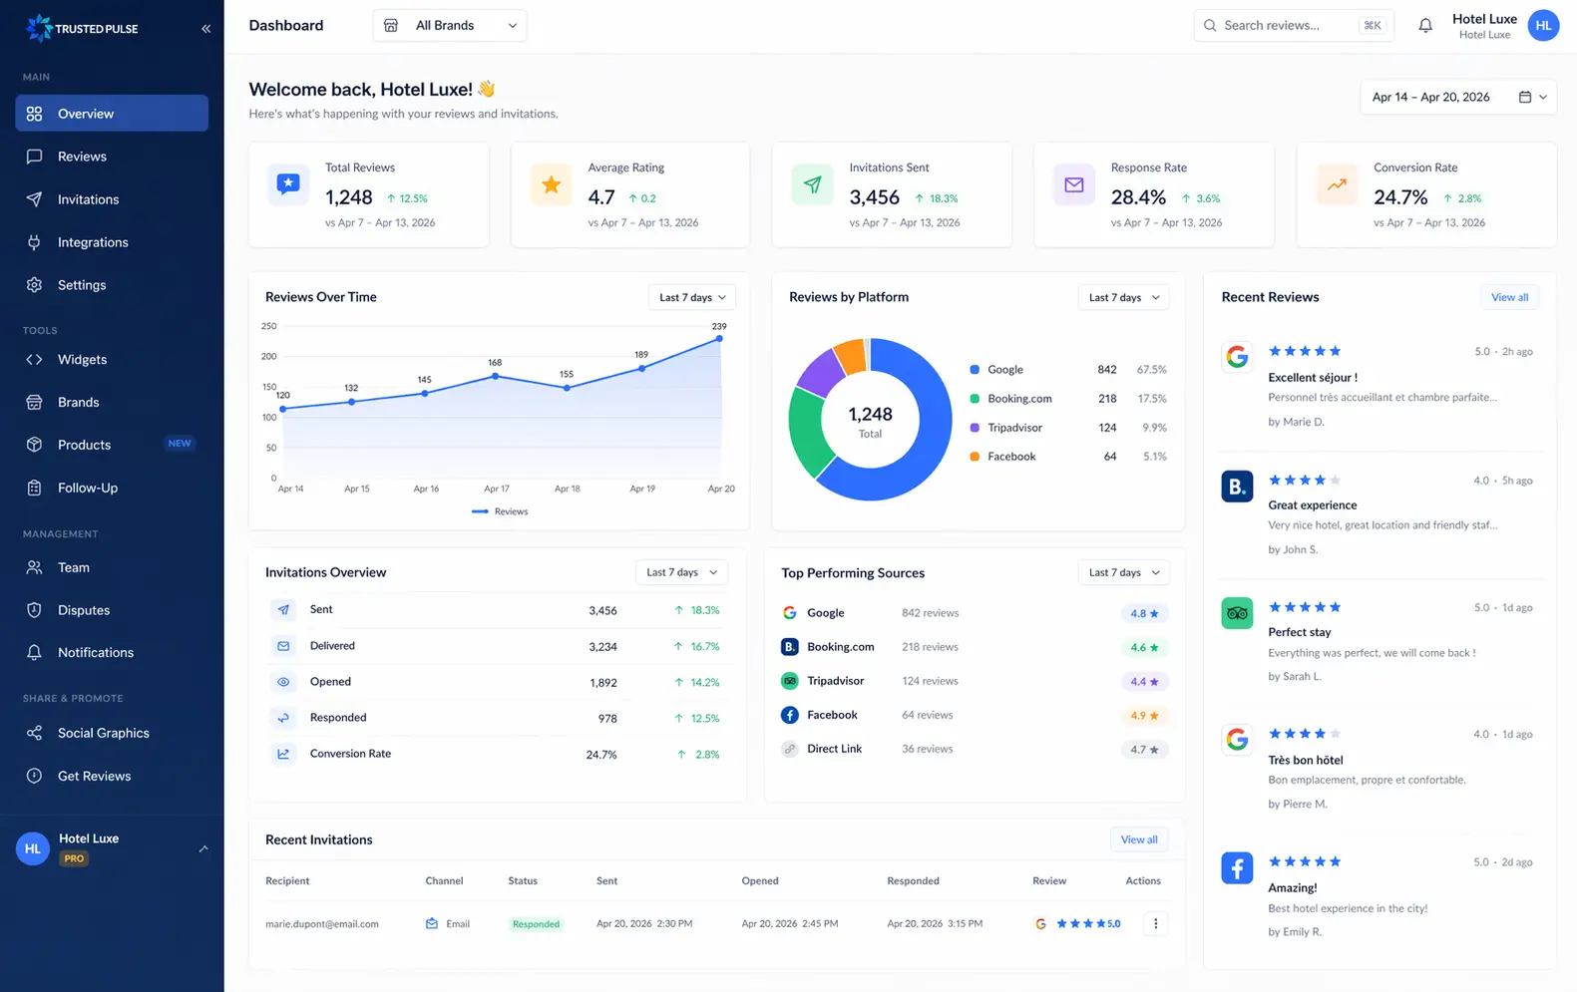Click the Sent paper-plane icon in Invitations Overview
This screenshot has width=1577, height=992.
click(x=283, y=609)
